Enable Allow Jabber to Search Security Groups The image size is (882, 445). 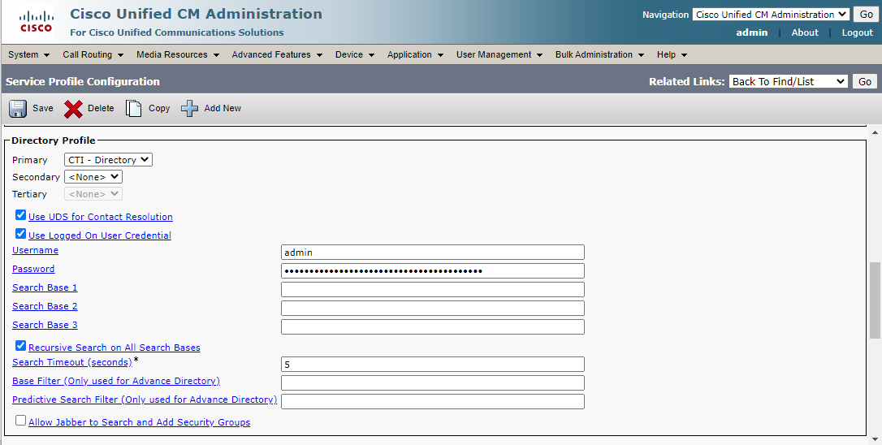tap(21, 421)
